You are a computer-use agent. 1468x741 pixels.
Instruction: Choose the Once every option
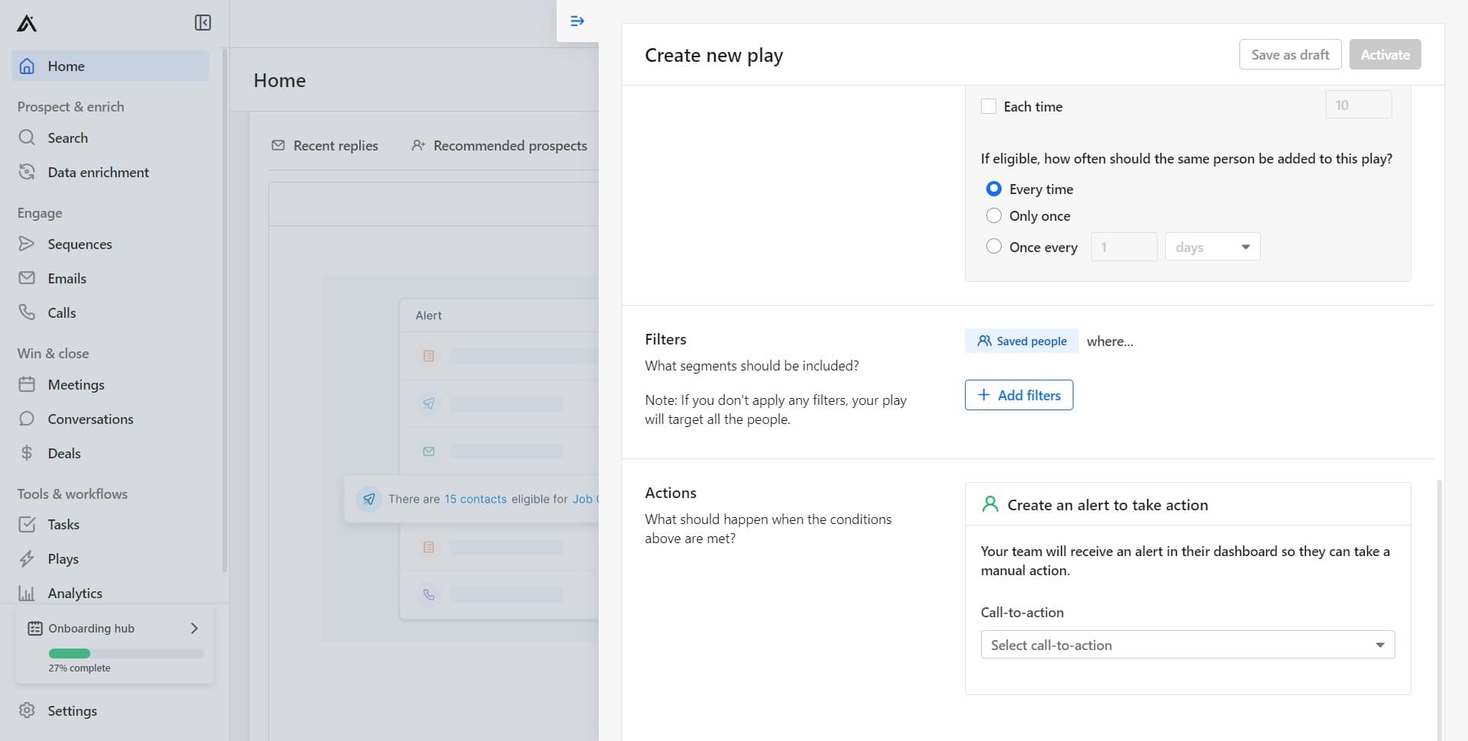point(993,246)
